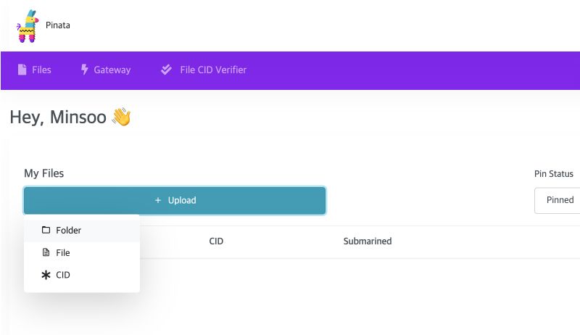Click the plus icon on Upload button
Screen dimensions: 580x335
click(x=158, y=200)
